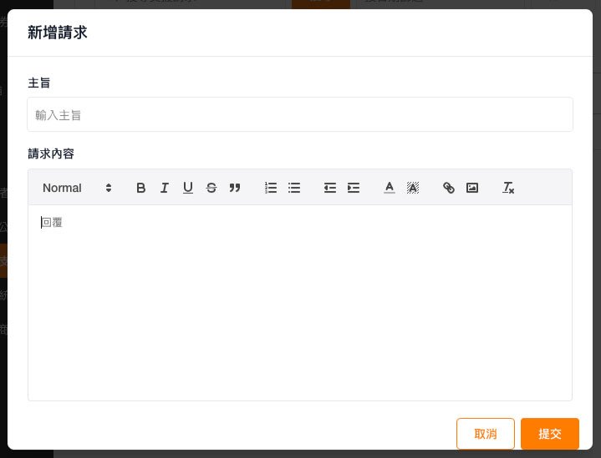601x458 pixels.
Task: Increase text indent
Action: coord(354,188)
